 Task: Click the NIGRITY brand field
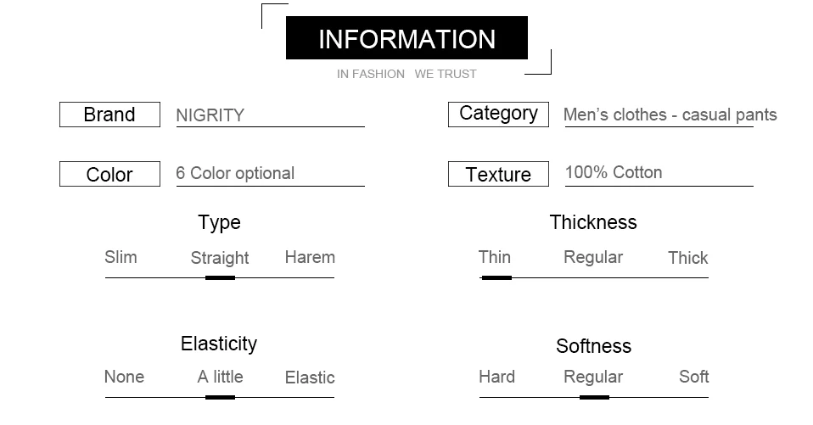coord(270,115)
